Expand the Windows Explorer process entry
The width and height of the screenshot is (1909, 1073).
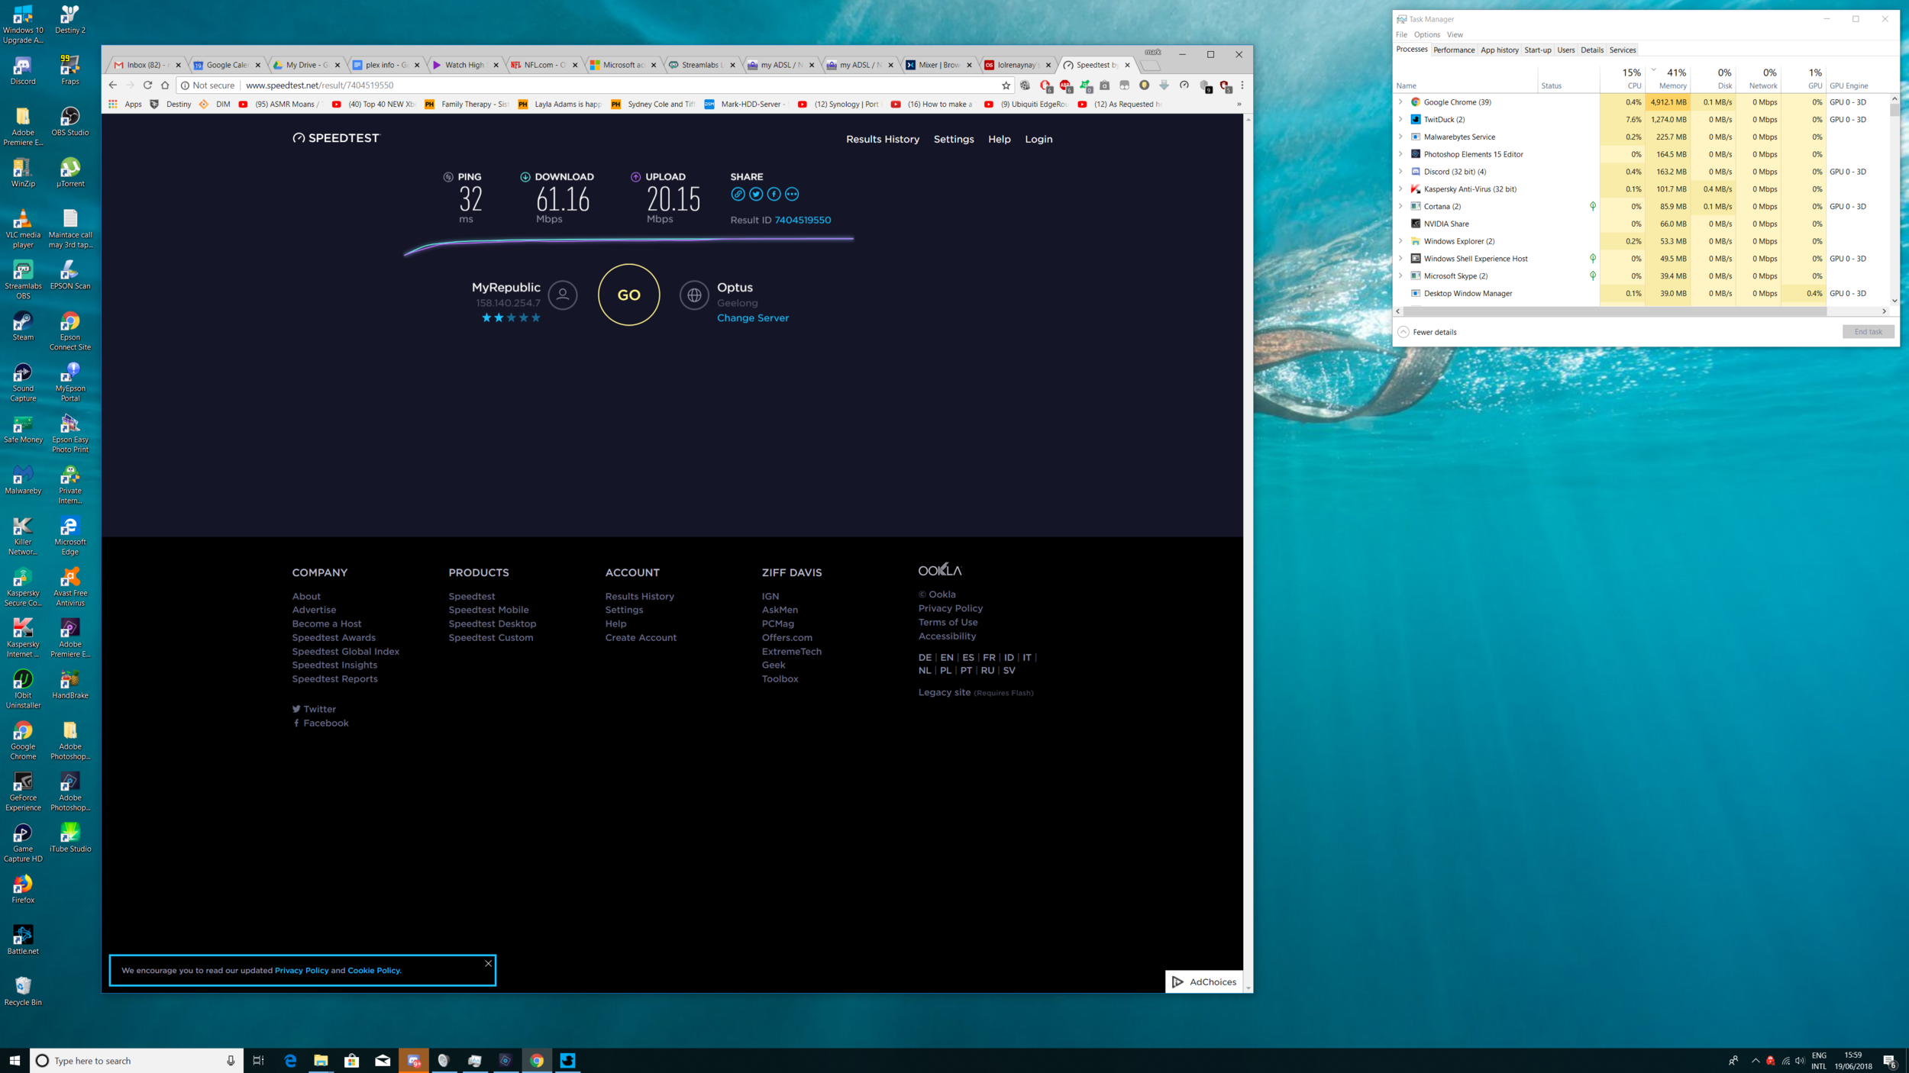point(1400,241)
